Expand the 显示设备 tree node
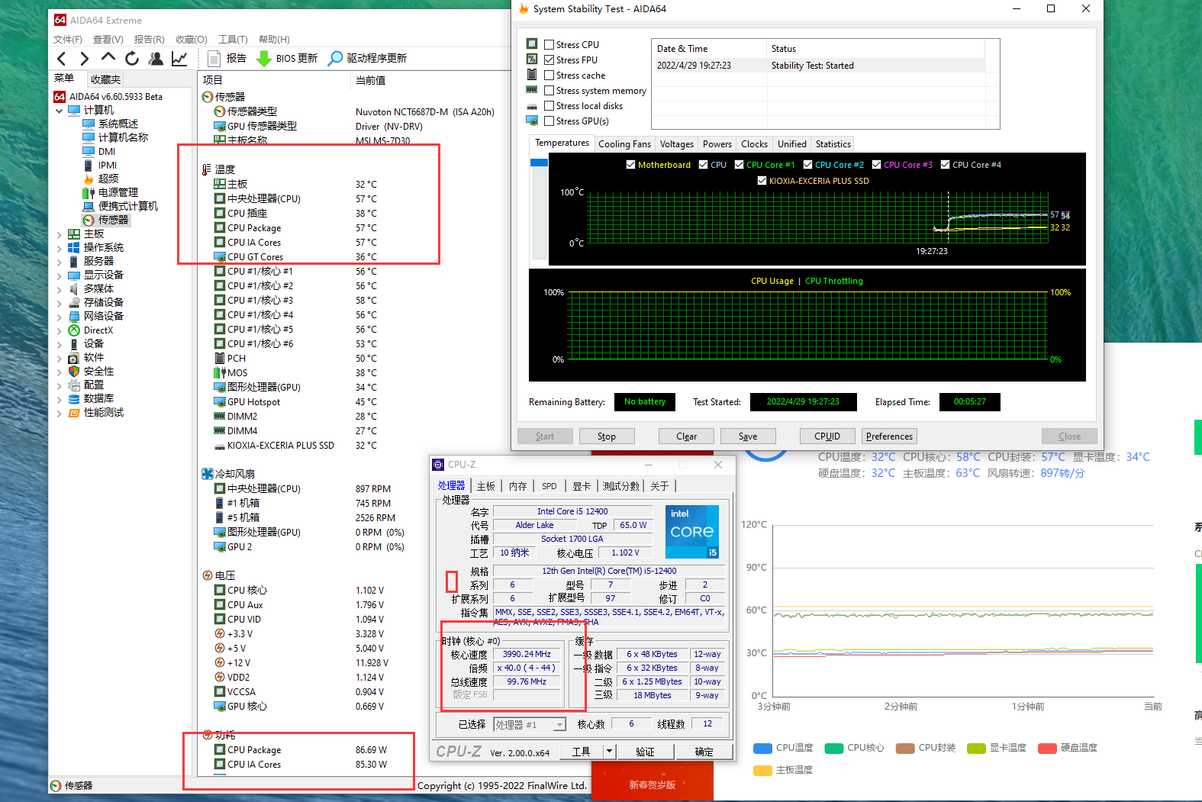The height and width of the screenshot is (802, 1202). pyautogui.click(x=60, y=275)
